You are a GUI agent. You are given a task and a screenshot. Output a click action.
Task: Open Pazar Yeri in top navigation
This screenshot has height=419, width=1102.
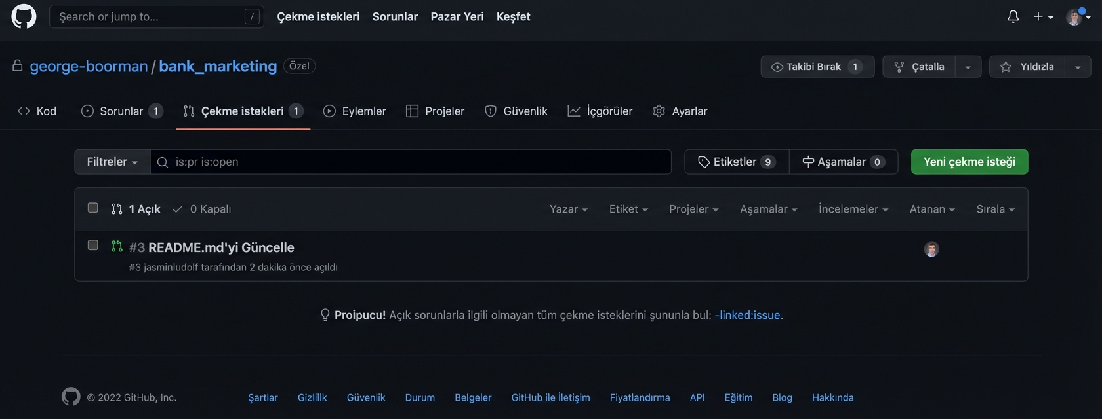457,16
